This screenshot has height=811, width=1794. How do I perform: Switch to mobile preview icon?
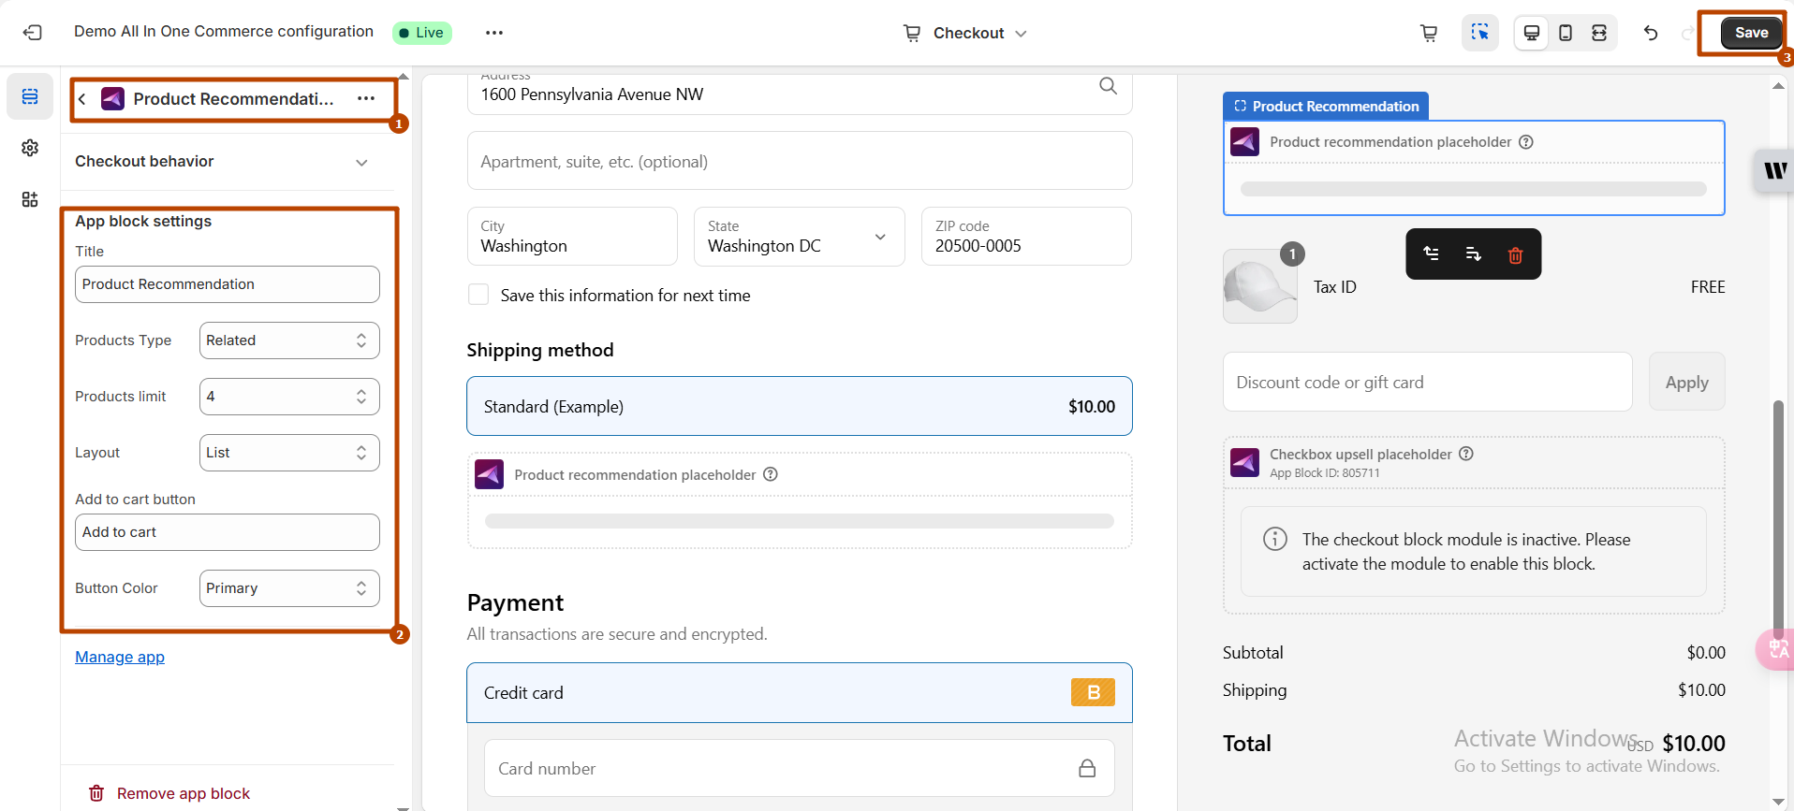[x=1566, y=33]
